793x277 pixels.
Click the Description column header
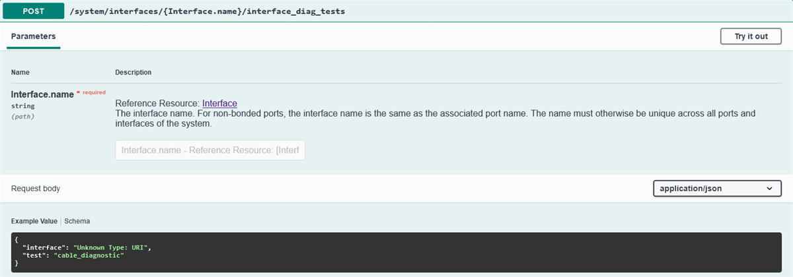pos(133,72)
